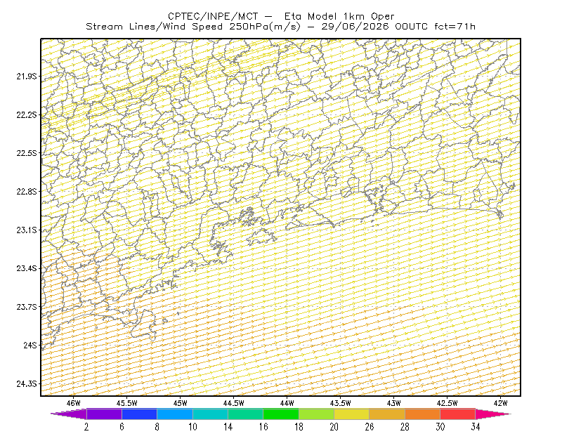Click the lime segment between 18 and 20
Screen dimensions: 562x434
coord(317,414)
